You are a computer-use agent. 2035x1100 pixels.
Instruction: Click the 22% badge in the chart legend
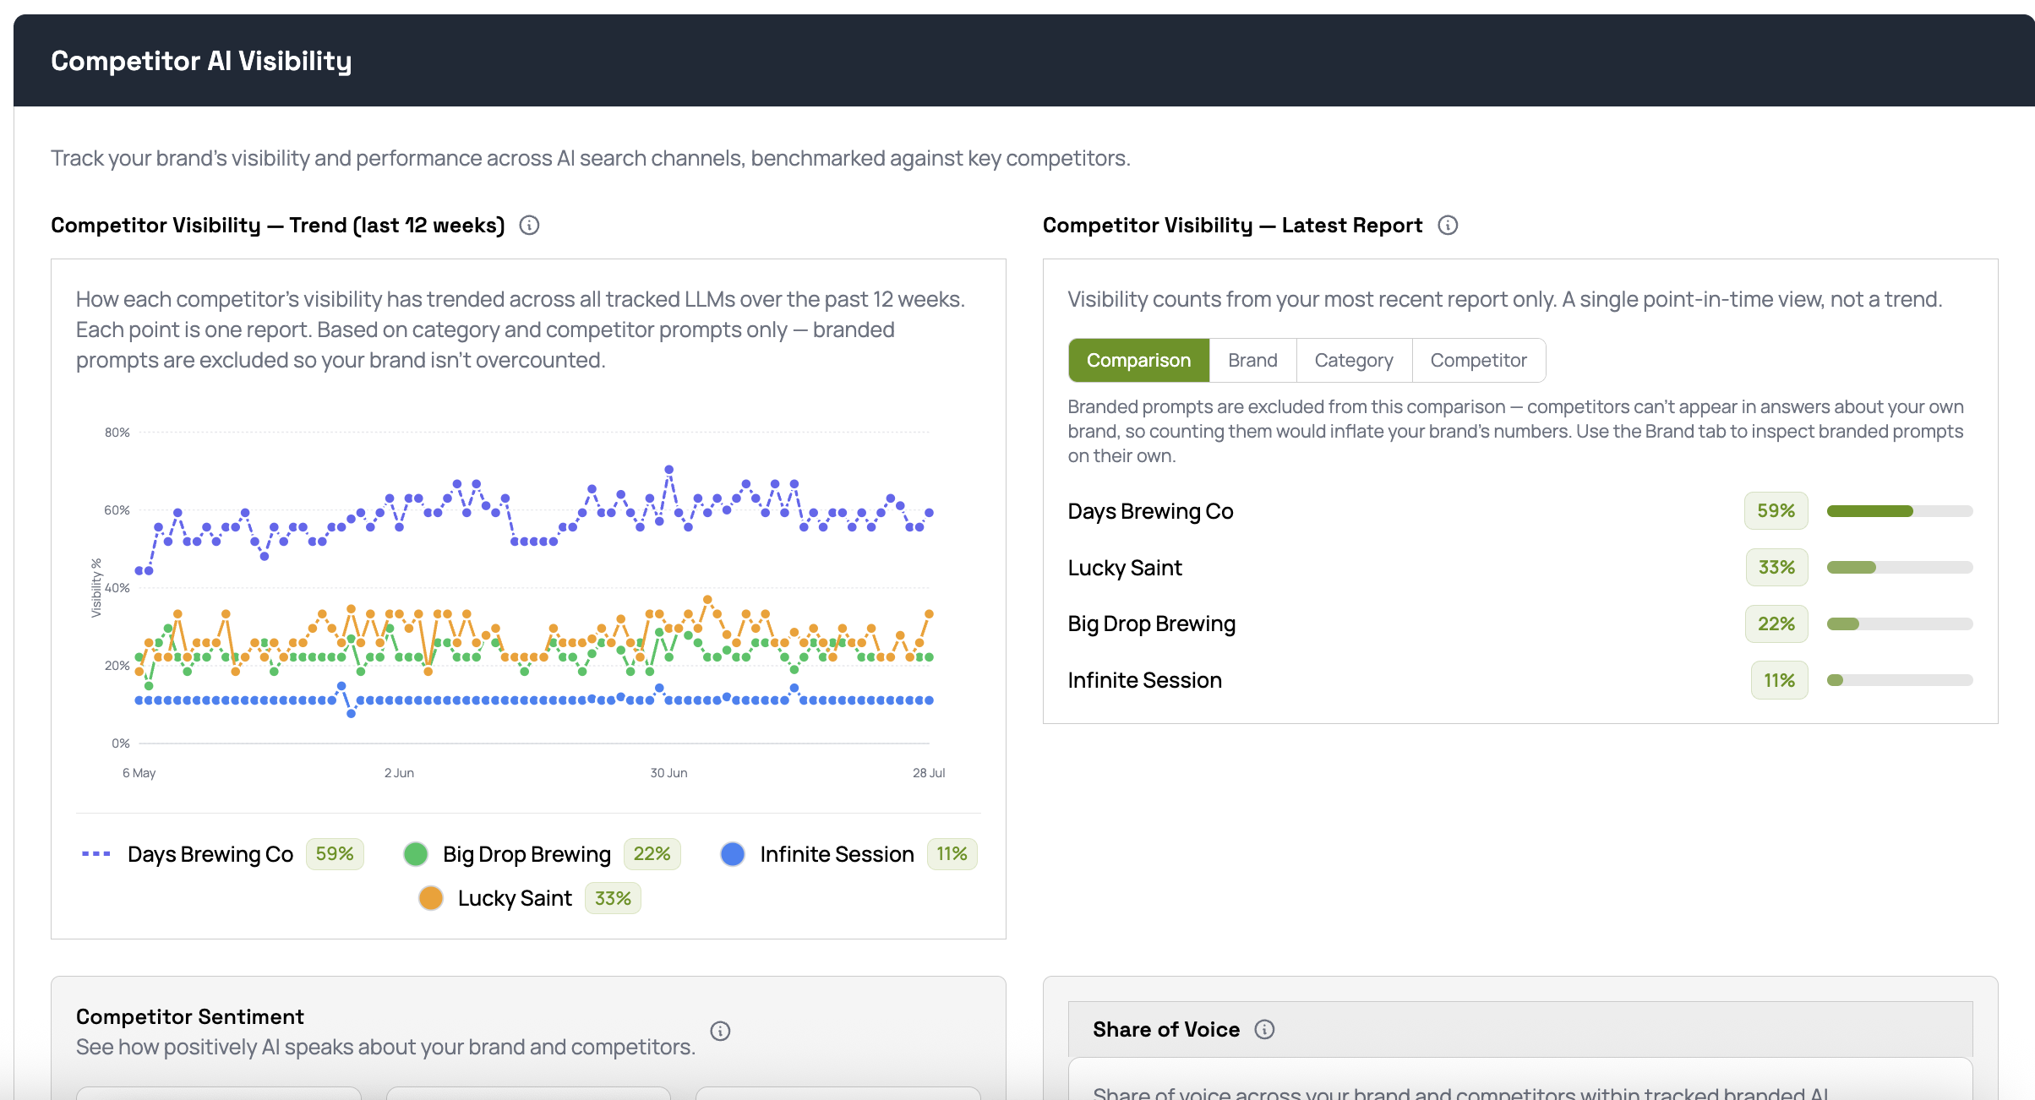point(652,854)
